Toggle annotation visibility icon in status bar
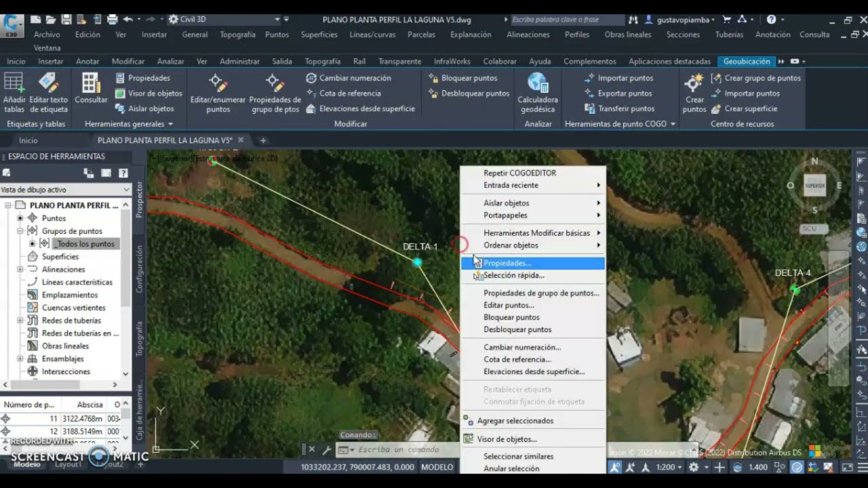 (616, 467)
